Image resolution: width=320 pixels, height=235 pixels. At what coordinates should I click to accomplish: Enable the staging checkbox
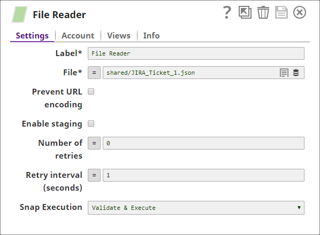coord(91,123)
